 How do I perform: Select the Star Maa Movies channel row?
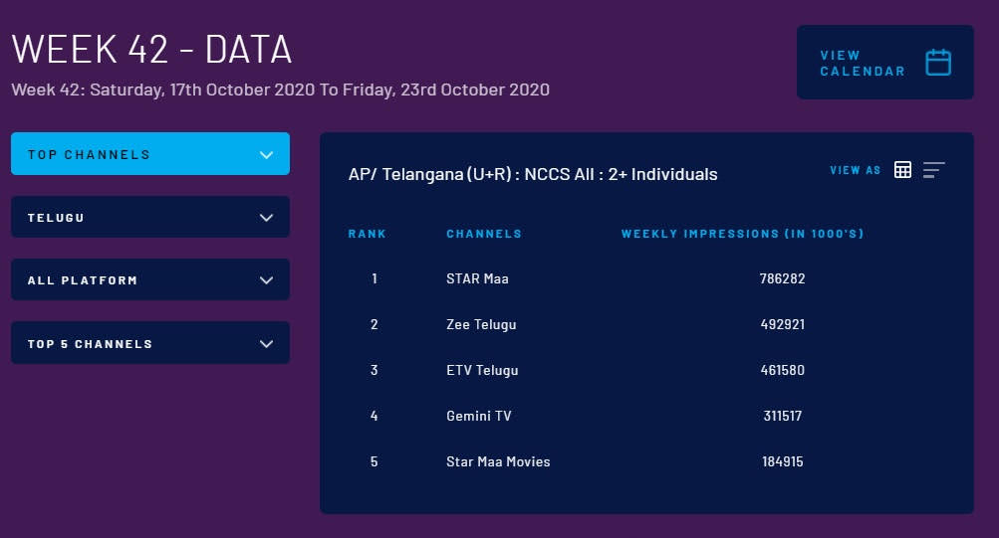click(498, 461)
